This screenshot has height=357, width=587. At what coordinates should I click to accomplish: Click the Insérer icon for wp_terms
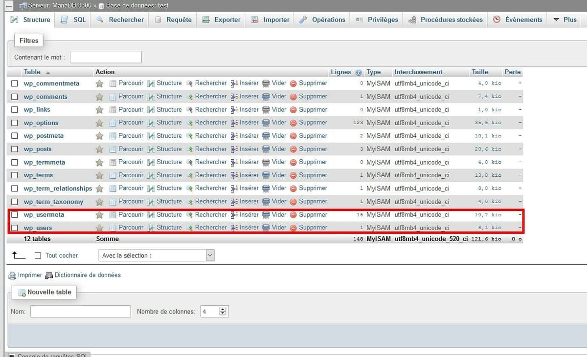click(x=234, y=175)
